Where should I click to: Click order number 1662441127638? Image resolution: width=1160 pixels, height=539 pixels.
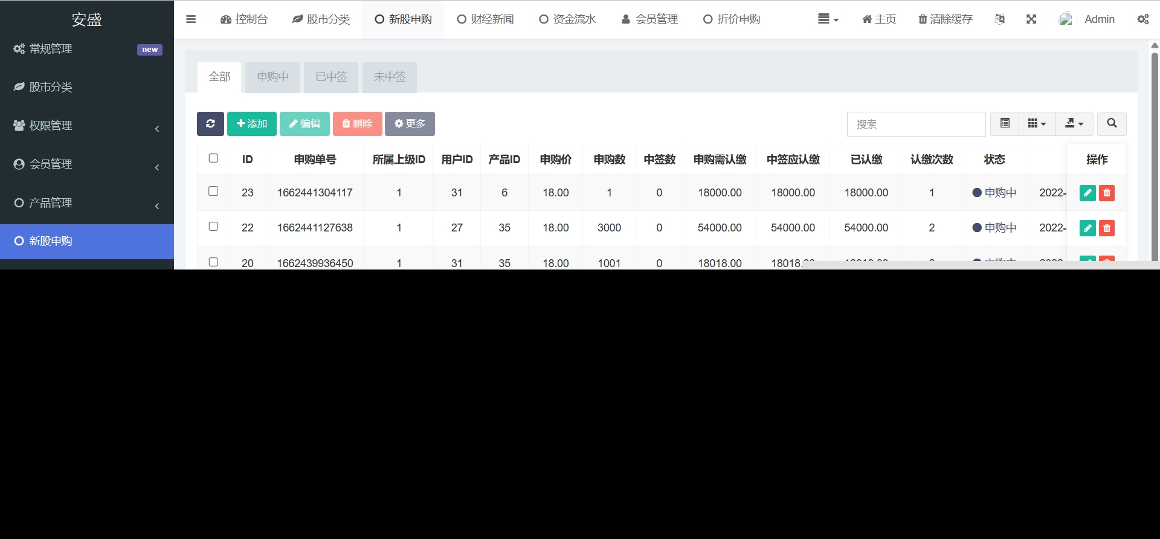pos(315,228)
